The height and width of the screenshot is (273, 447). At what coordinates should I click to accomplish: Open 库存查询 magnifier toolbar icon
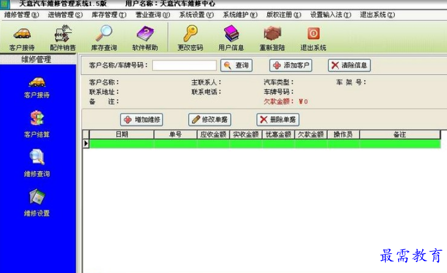pyautogui.click(x=104, y=39)
